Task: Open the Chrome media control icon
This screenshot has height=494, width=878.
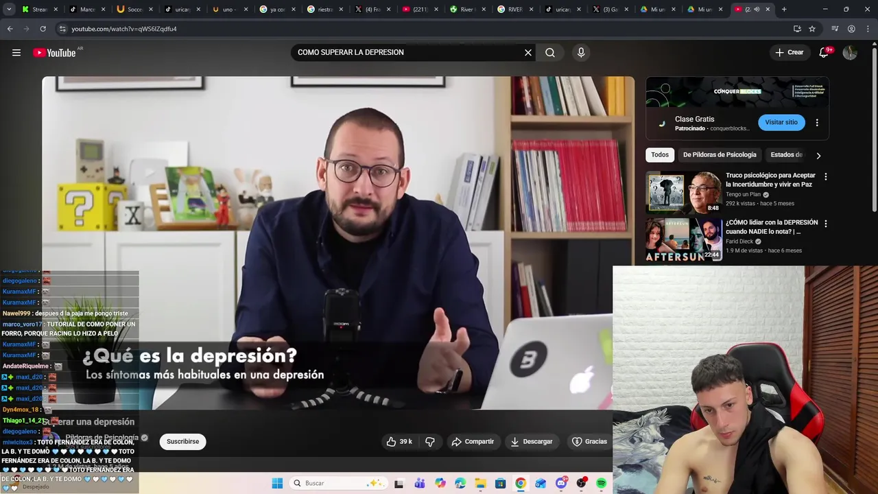Action: tap(835, 29)
